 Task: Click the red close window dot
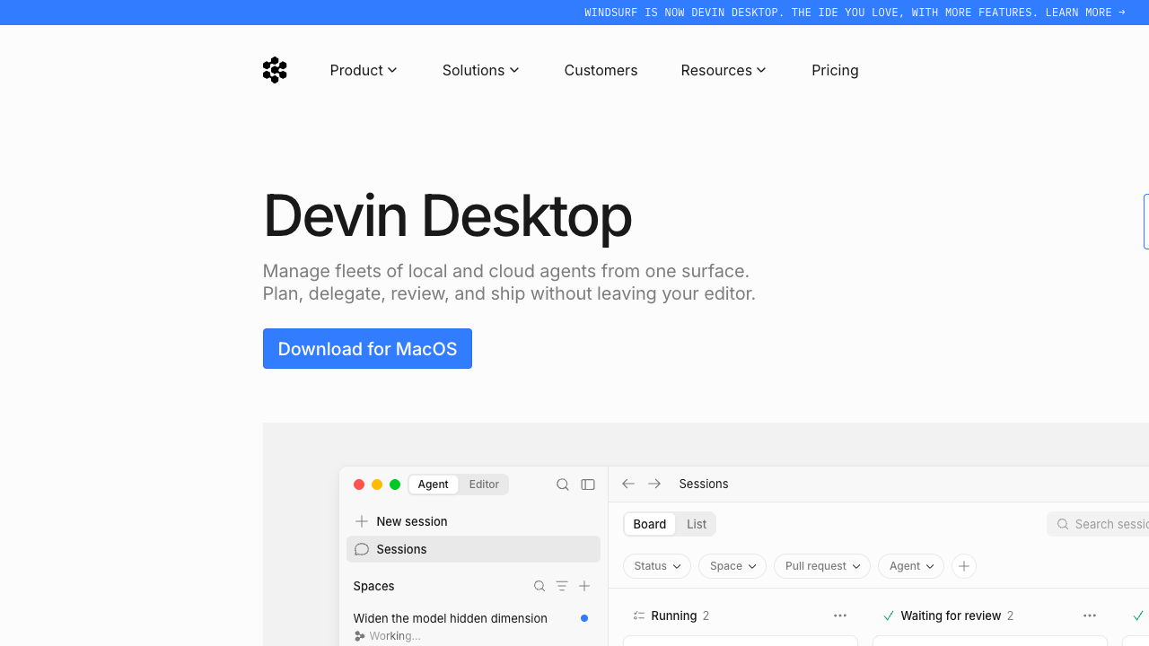(359, 484)
